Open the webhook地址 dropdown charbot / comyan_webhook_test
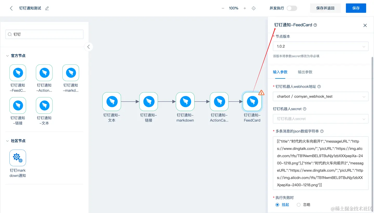Screen dimensions: 374x213 tap(320, 96)
